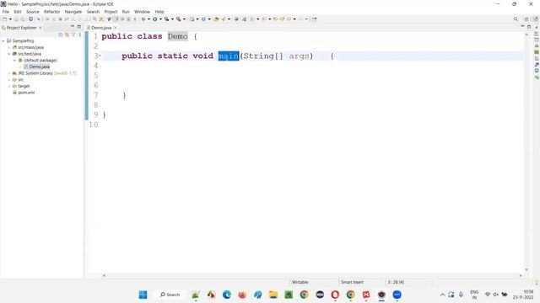Toggle fold marker on line 3
The width and height of the screenshot is (540, 303).
tap(100, 56)
